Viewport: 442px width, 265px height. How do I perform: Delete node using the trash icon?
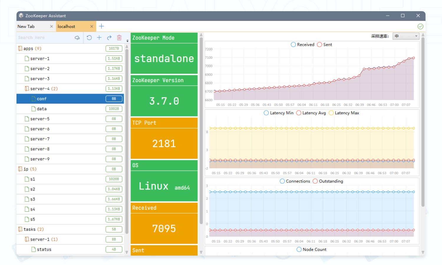pyautogui.click(x=119, y=38)
